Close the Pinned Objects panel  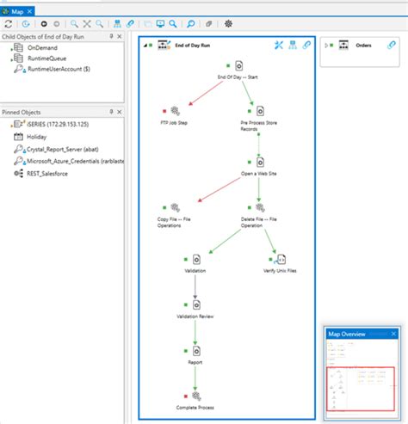(x=120, y=112)
